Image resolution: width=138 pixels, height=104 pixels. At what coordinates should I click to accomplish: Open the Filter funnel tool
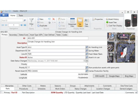click(31, 21)
